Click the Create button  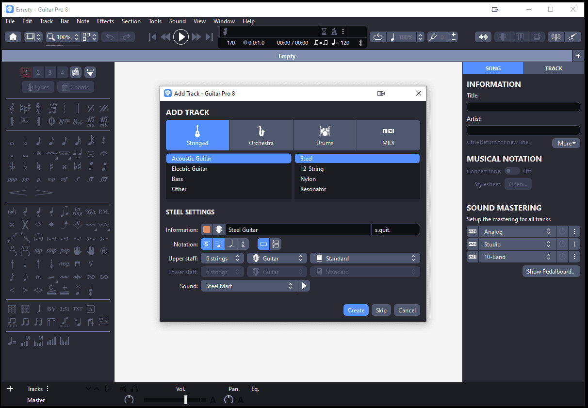(x=356, y=310)
